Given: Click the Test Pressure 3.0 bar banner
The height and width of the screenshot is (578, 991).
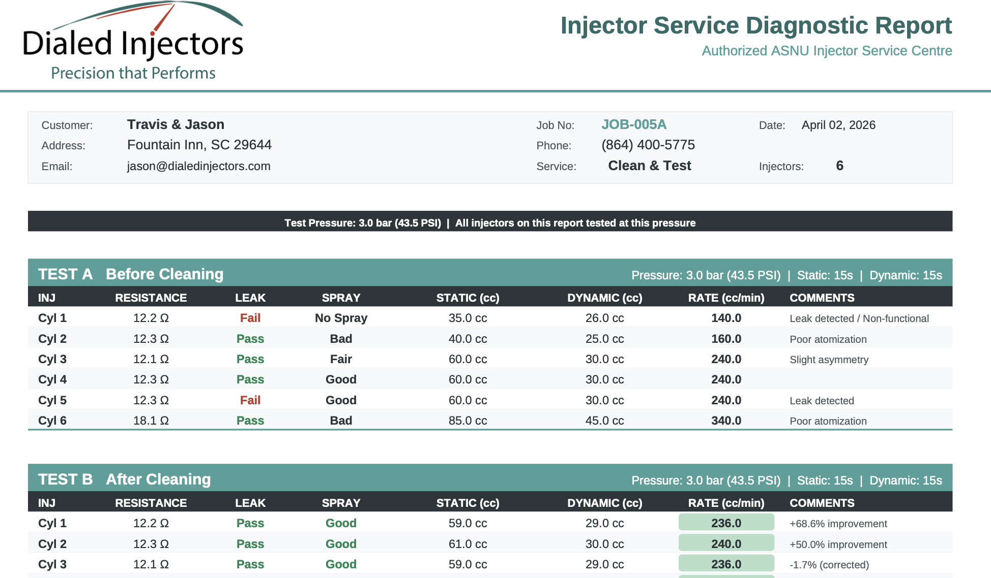Looking at the screenshot, I should coord(490,221).
